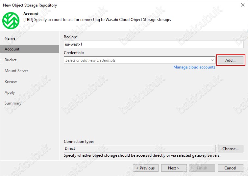Screen dimensions: 248x176
Task: Click the < Previous button
Action: point(146,168)
